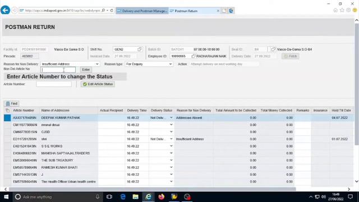359x202 pixels.
Task: Open browser settings gear icon
Action: [x=348, y=10]
